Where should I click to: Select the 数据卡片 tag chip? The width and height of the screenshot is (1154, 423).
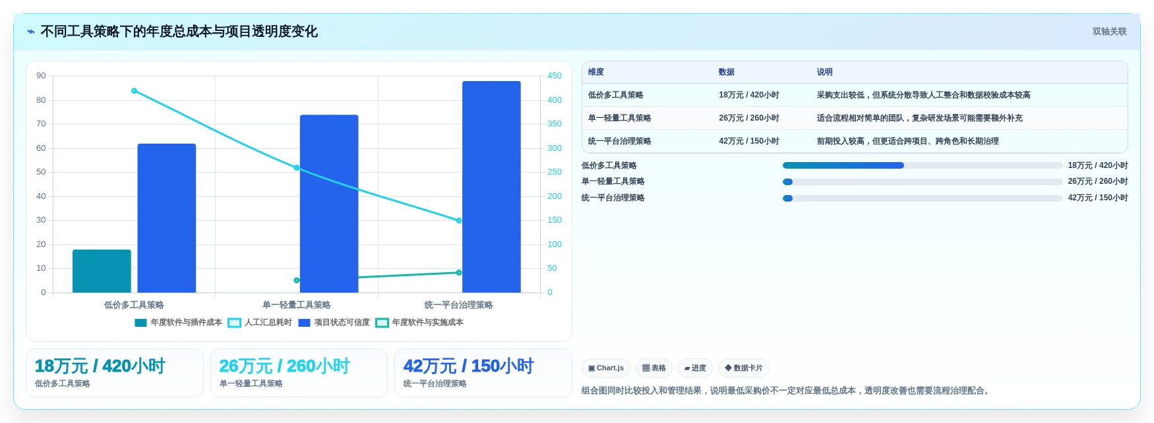(744, 368)
